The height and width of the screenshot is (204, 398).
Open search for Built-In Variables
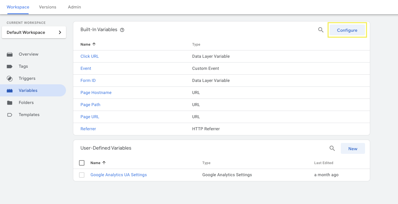[x=321, y=30]
